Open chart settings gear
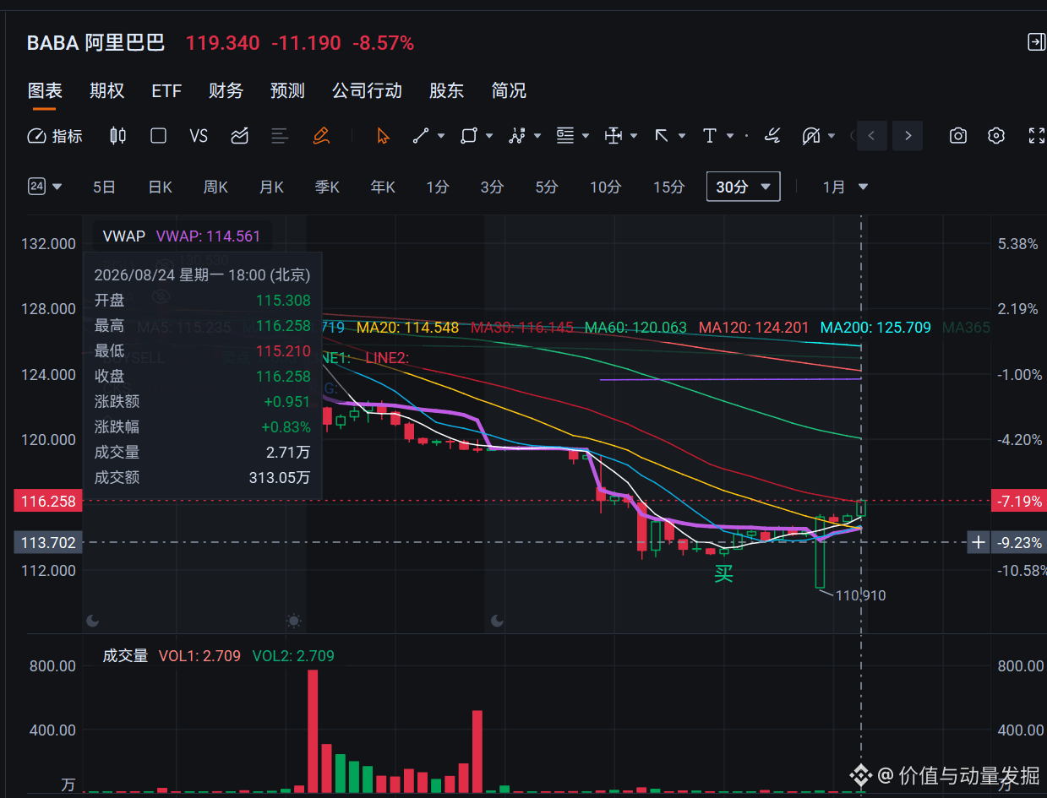The image size is (1047, 798). pos(997,136)
